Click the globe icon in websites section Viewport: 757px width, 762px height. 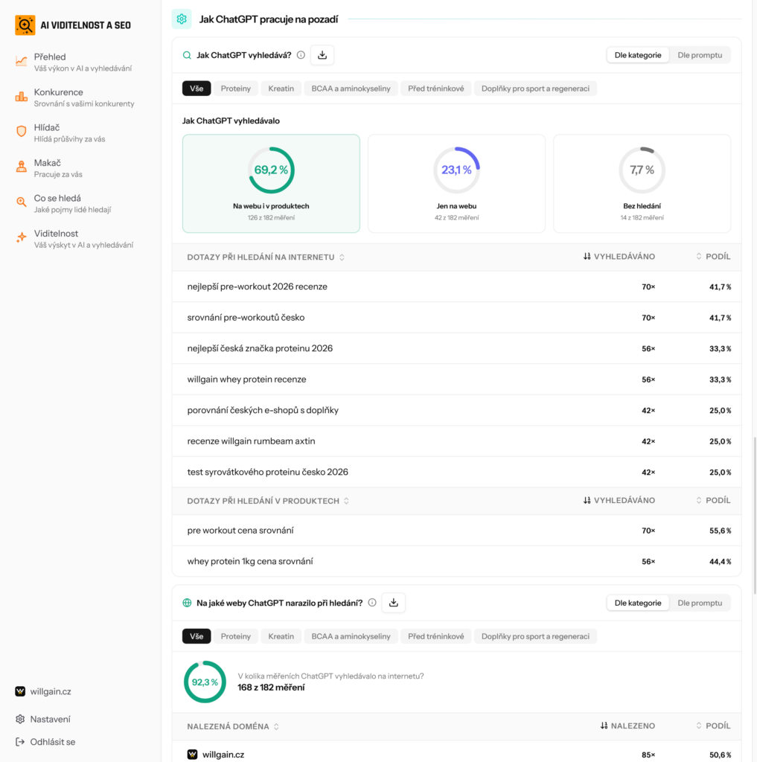coord(187,603)
